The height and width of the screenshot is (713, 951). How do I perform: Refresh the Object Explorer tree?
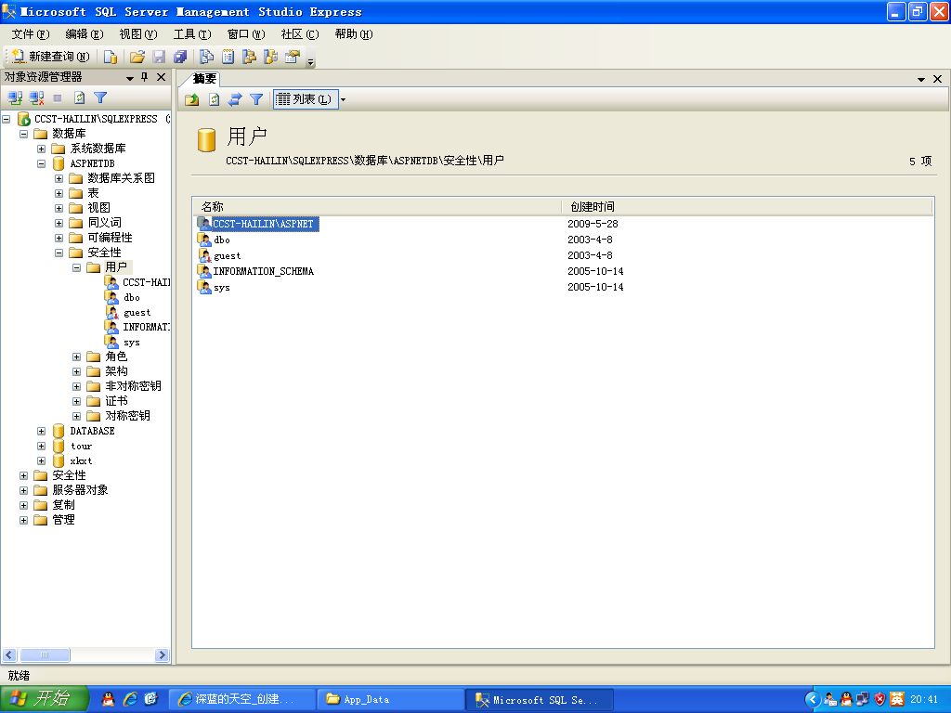[80, 97]
